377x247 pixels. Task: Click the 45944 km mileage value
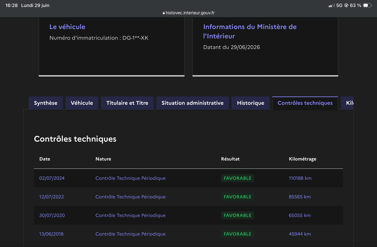coord(300,234)
